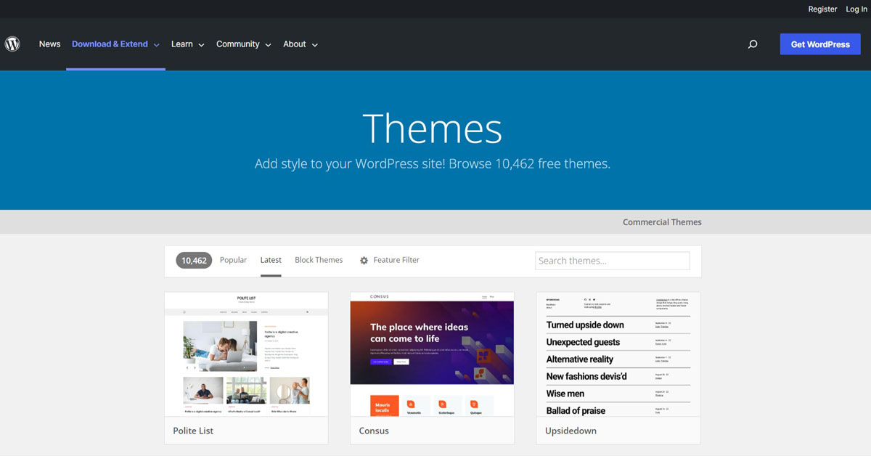Expand the About dropdown menu
The image size is (871, 456).
coord(300,44)
